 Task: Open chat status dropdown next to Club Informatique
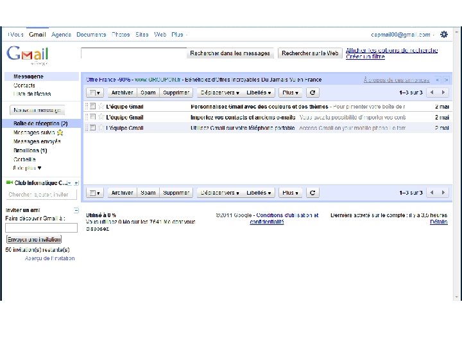point(69,183)
